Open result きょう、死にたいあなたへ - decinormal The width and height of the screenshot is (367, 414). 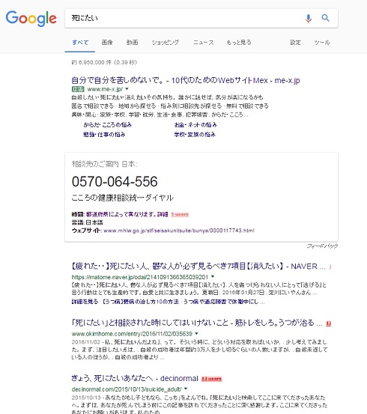tap(135, 378)
